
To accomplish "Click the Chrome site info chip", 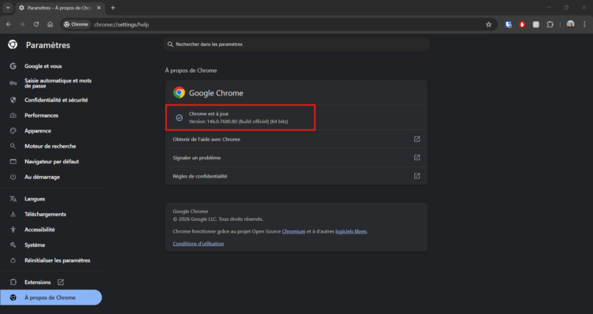I will pos(76,24).
